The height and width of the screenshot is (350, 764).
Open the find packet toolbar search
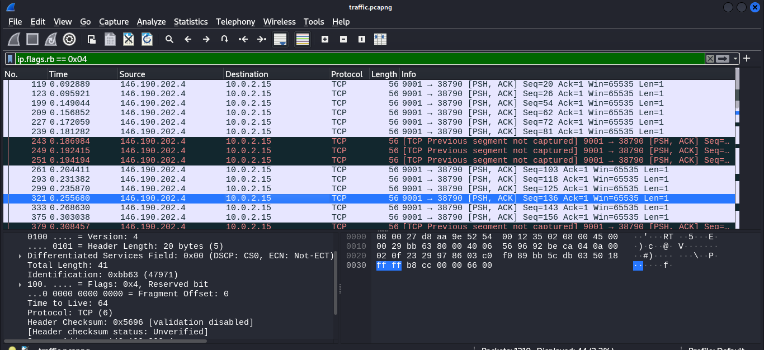tap(169, 39)
